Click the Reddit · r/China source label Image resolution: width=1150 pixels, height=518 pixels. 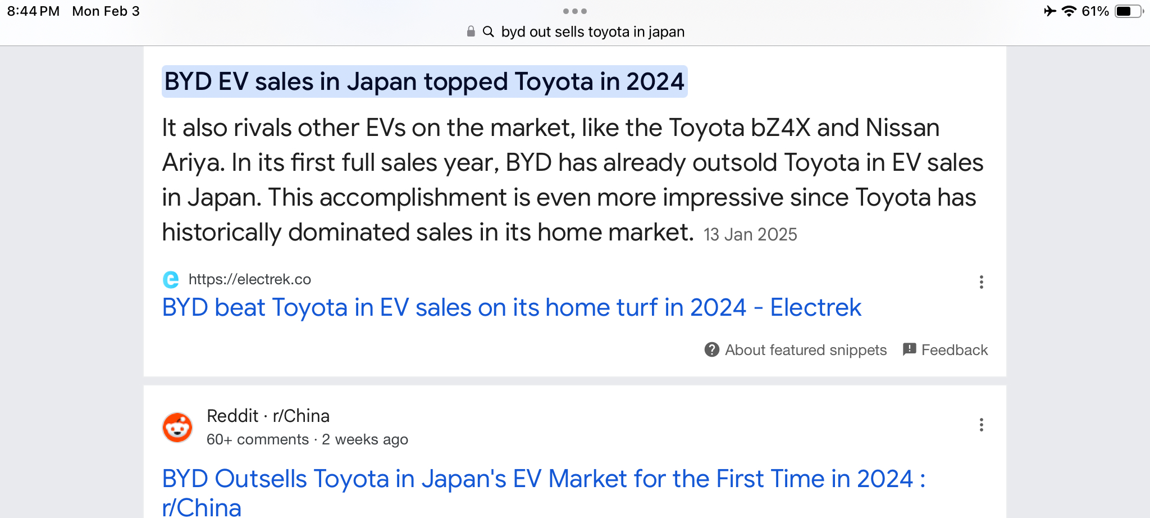tap(268, 416)
